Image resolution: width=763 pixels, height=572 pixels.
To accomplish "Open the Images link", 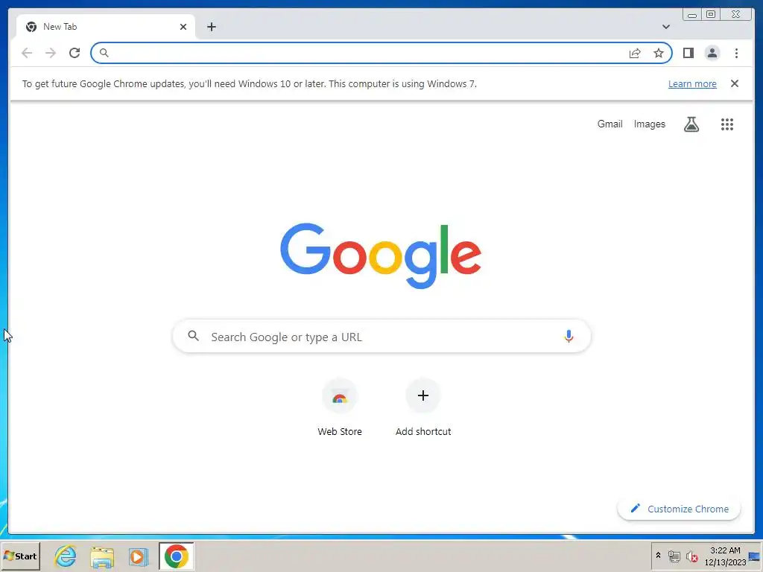I will (649, 124).
